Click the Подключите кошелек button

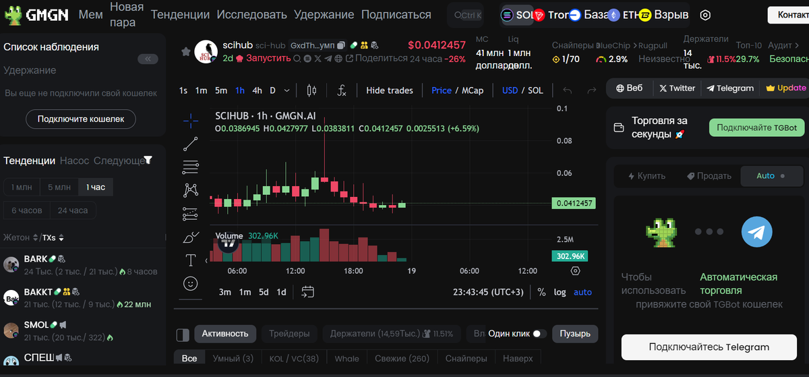click(81, 119)
